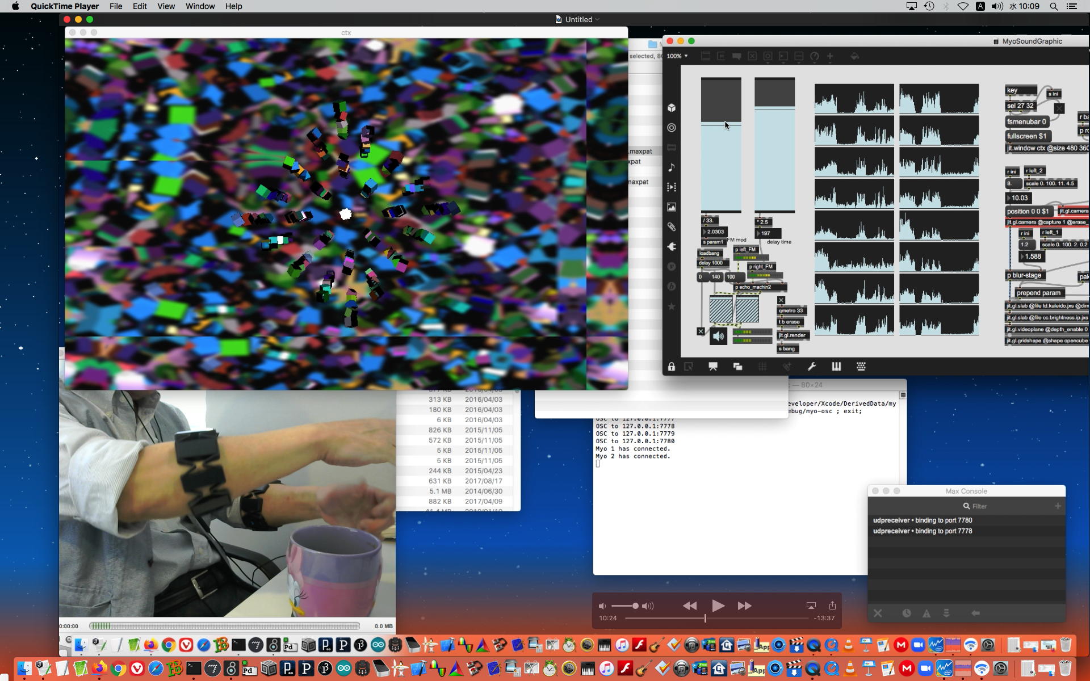This screenshot has width=1090, height=681.
Task: Click the piano keyboard icon in bottom toolbar
Action: click(836, 367)
